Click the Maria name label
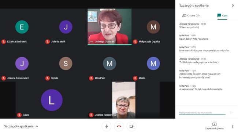The height and width of the screenshot is (134, 238). (142, 78)
